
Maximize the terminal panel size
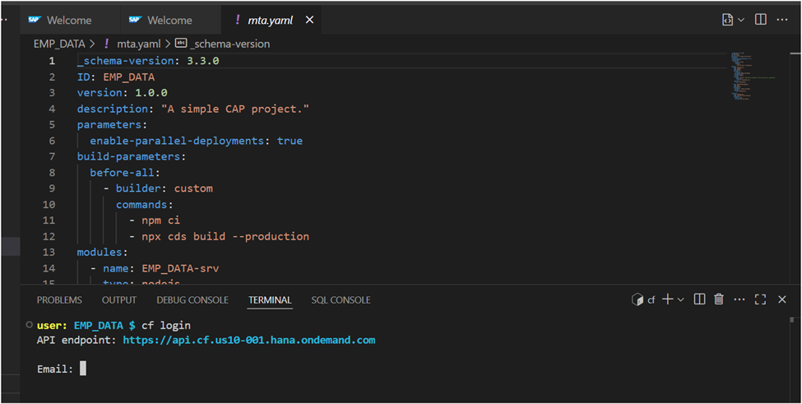[761, 300]
